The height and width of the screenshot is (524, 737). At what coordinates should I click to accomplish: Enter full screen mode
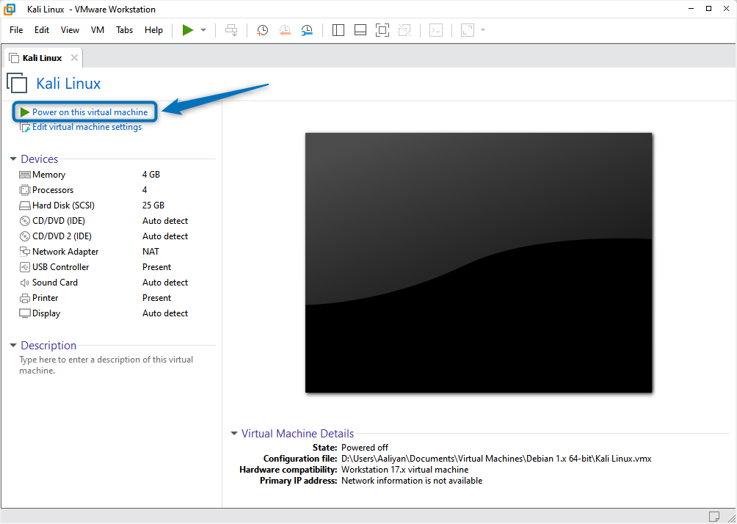click(x=382, y=30)
